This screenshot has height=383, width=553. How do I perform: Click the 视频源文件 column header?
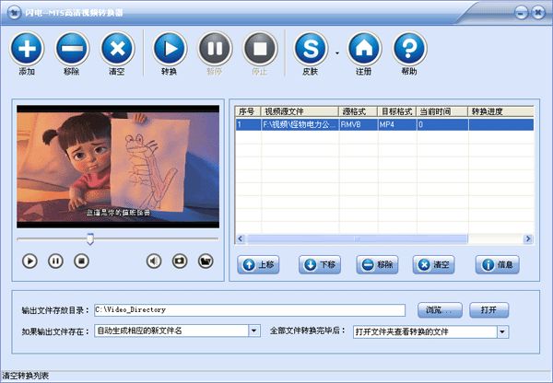pyautogui.click(x=299, y=111)
